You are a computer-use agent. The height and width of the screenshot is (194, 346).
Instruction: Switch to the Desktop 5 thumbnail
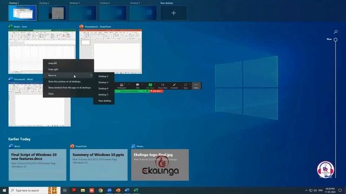coord(143,13)
